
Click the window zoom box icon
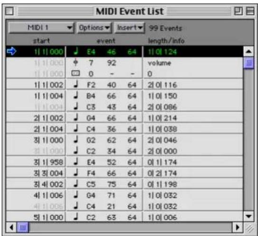238,11
